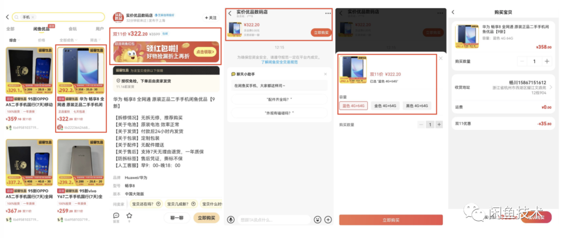Send the suggested question "配件齐全吗?"
The width and height of the screenshot is (562, 238).
279,99
